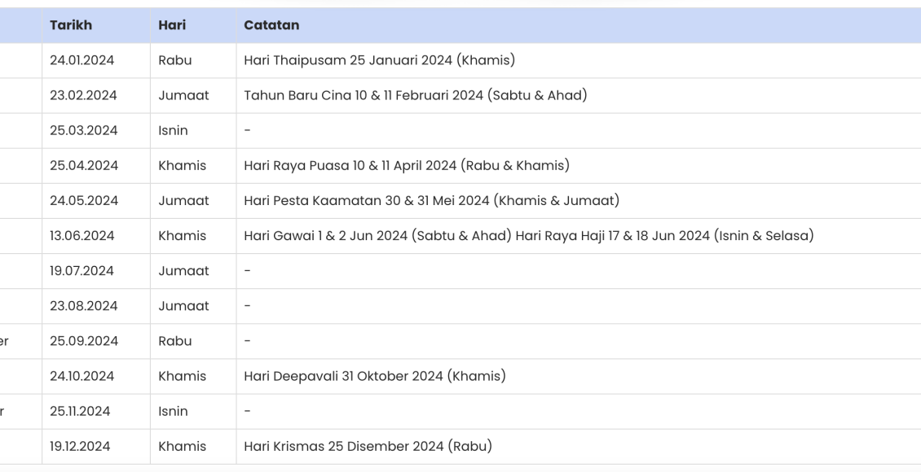Select the Hari Raya Puasa note
The width and height of the screenshot is (921, 472).
(x=406, y=165)
